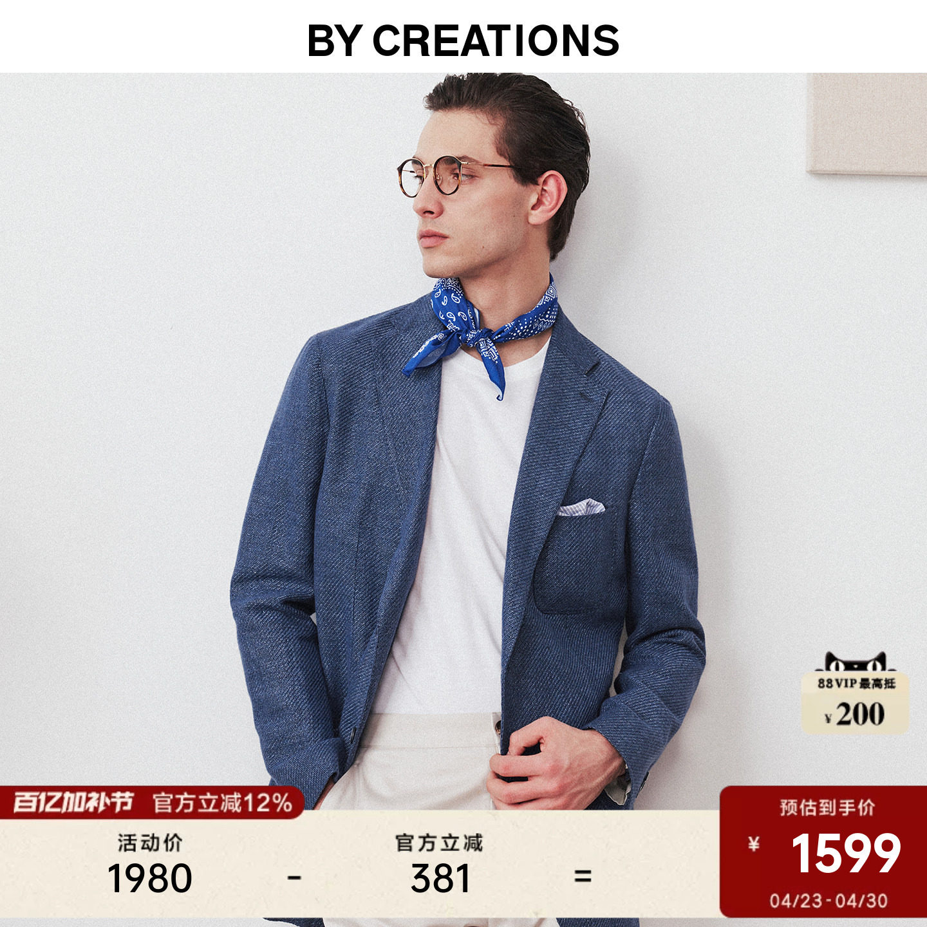
Task: Click the minus sign in price formula
Action: point(294,877)
